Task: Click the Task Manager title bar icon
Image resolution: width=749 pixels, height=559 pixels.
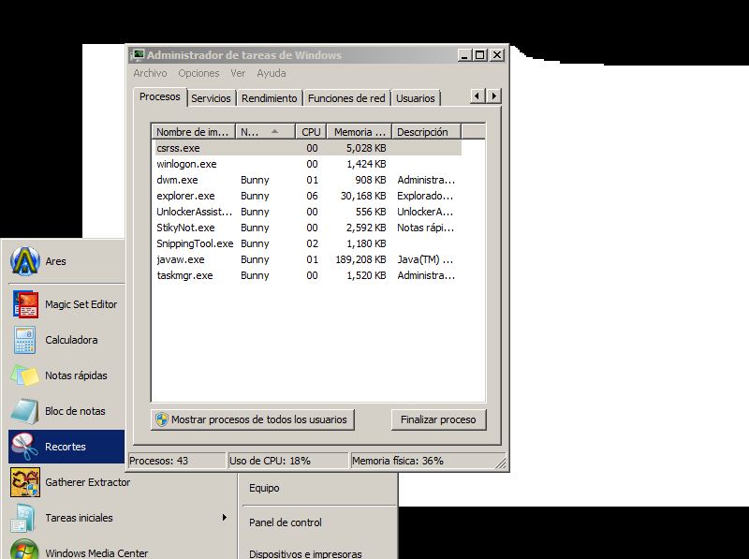Action: 138,55
